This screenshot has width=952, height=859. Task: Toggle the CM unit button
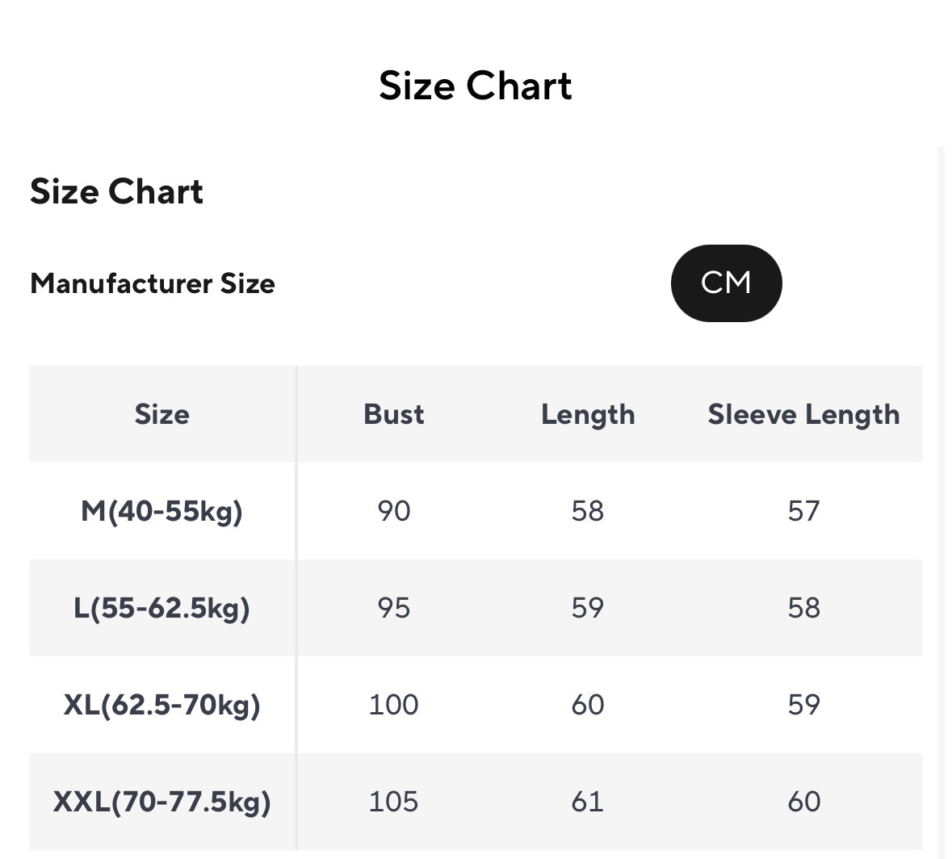pos(726,283)
